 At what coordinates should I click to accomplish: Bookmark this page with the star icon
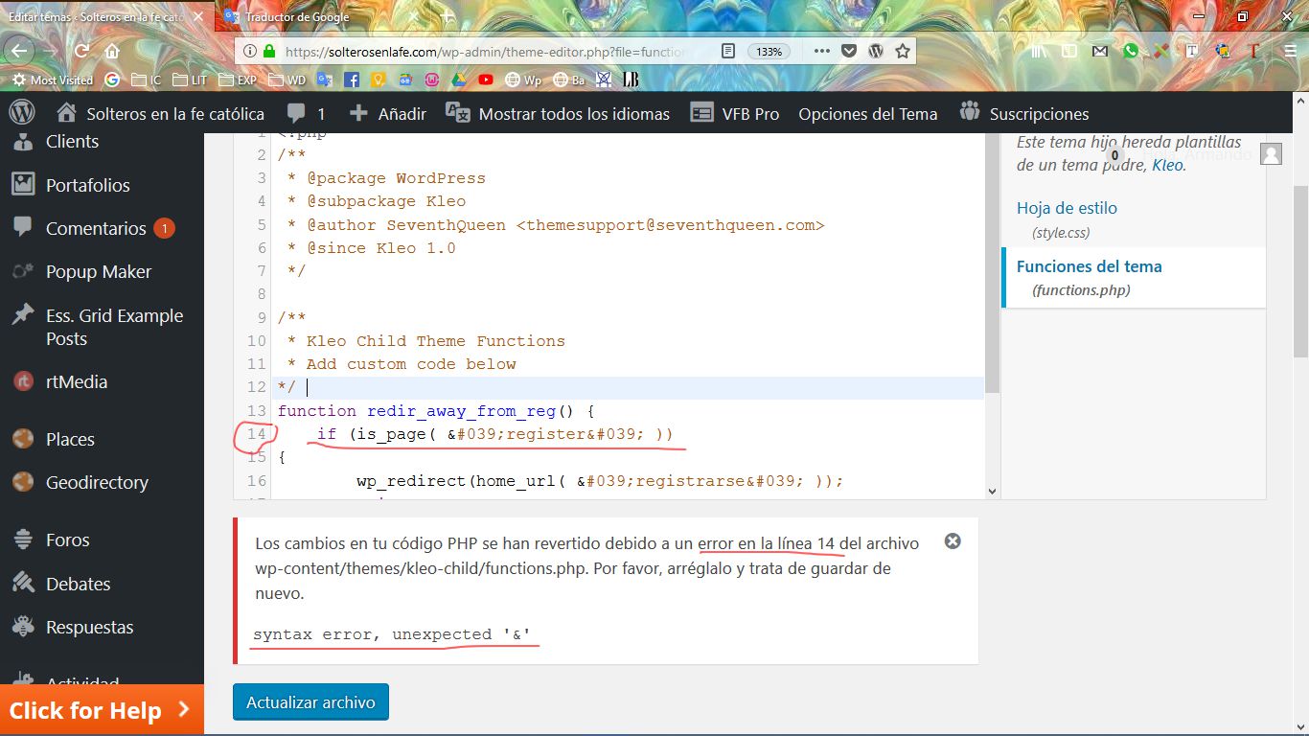(x=902, y=52)
